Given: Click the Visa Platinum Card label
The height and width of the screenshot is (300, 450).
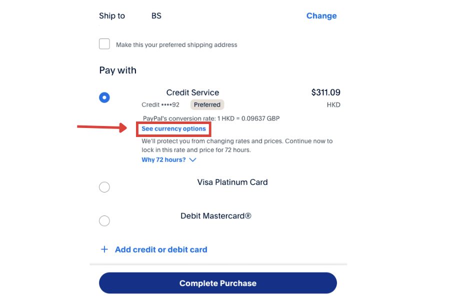Looking at the screenshot, I should 232,182.
